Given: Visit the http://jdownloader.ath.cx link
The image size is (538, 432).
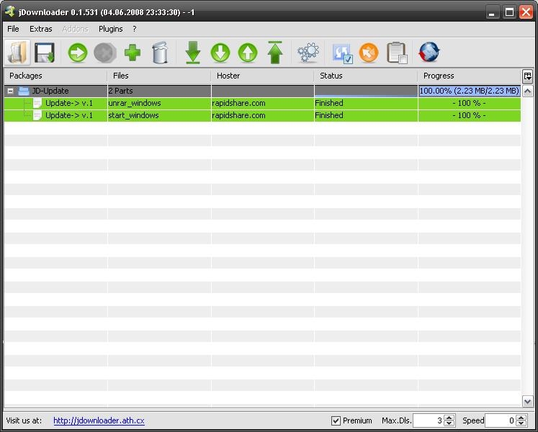Looking at the screenshot, I should 99,420.
